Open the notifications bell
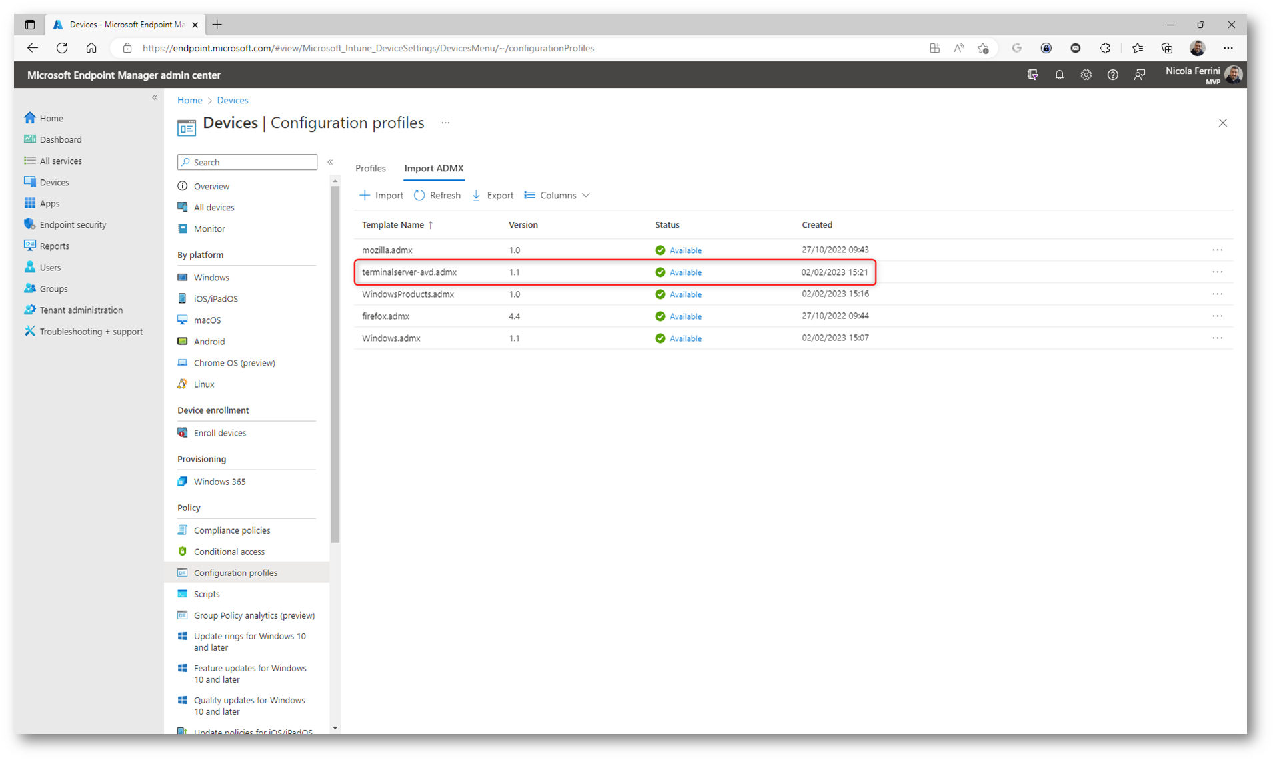The height and width of the screenshot is (762, 1275). (x=1059, y=75)
